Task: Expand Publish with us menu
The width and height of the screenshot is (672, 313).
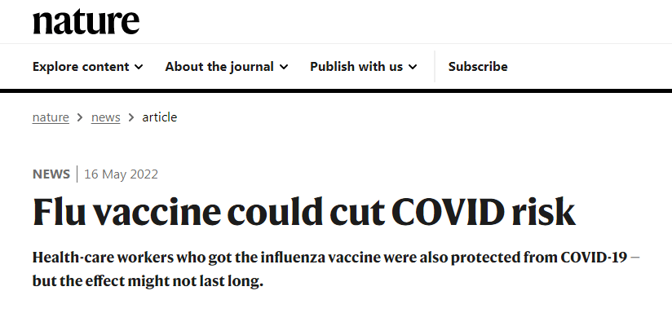Action: point(364,67)
